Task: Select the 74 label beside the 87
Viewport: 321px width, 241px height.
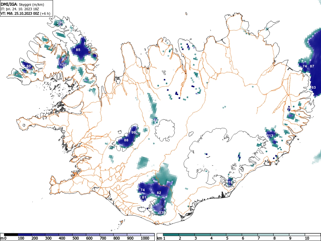Action: click(305, 66)
